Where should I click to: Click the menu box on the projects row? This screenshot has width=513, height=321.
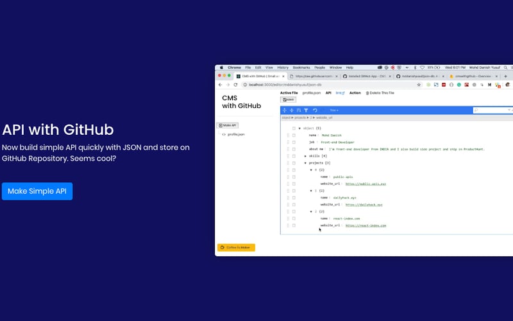tap(294, 163)
